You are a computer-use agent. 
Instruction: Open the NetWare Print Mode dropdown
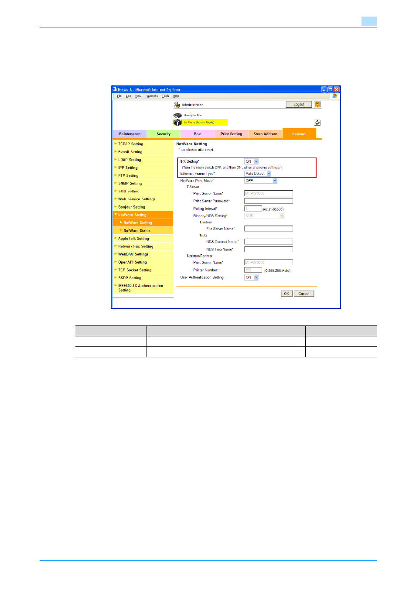pyautogui.click(x=261, y=181)
